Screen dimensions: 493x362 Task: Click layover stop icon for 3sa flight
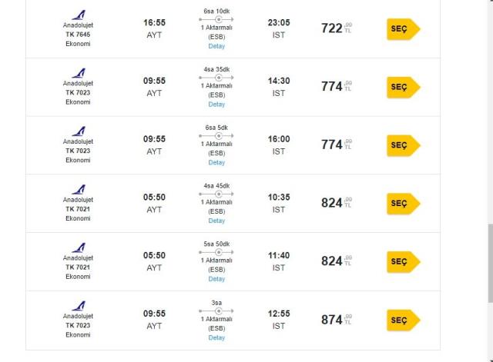[219, 311]
